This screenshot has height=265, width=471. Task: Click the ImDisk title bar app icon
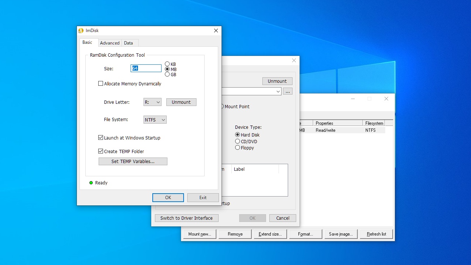[81, 31]
